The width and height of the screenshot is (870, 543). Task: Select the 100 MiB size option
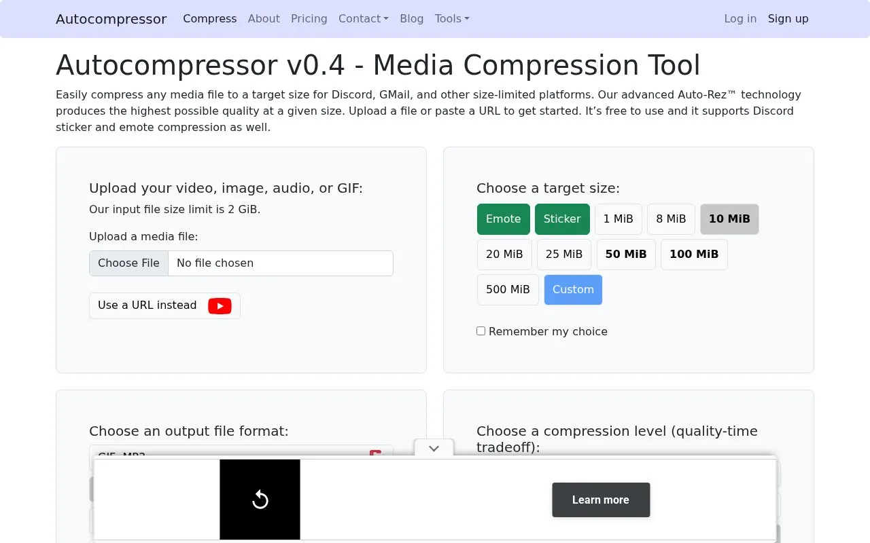point(694,255)
